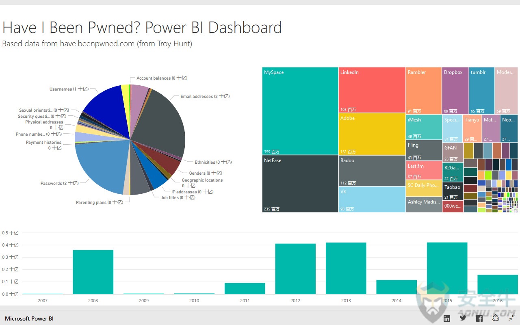Share dashboard on LinkedIn icon
The width and height of the screenshot is (520, 325).
[x=447, y=318]
